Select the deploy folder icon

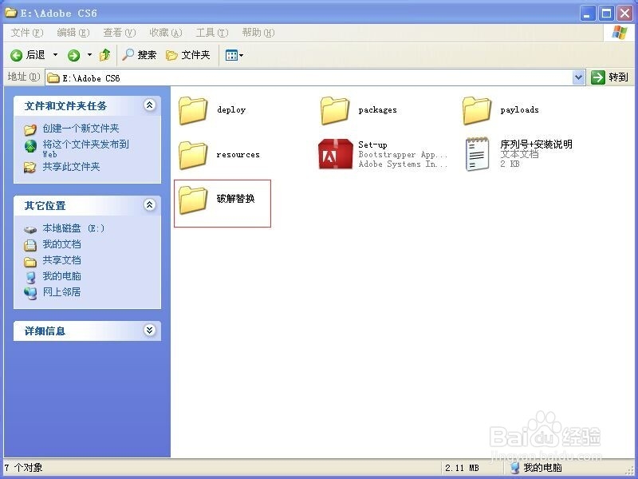(193, 110)
